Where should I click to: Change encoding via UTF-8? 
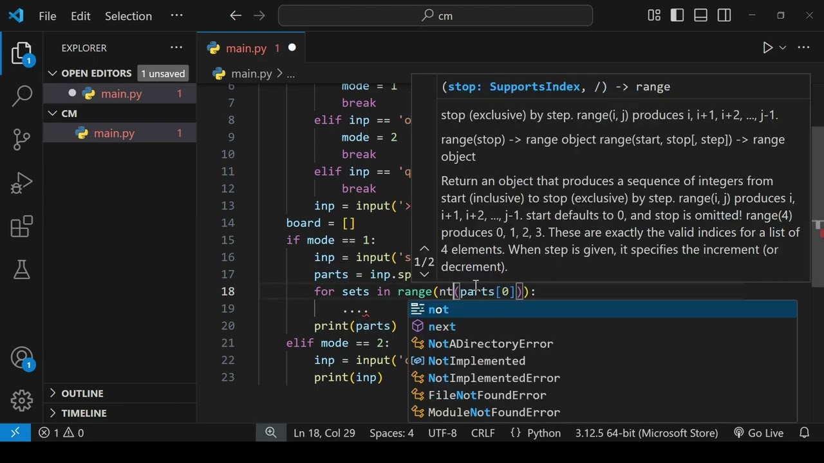[x=442, y=433]
